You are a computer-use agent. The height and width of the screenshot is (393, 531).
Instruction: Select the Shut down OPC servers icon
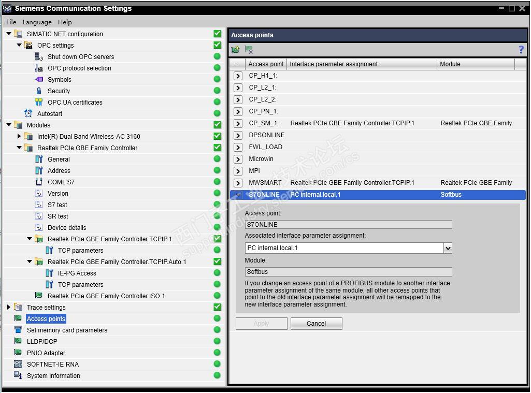pos(39,56)
